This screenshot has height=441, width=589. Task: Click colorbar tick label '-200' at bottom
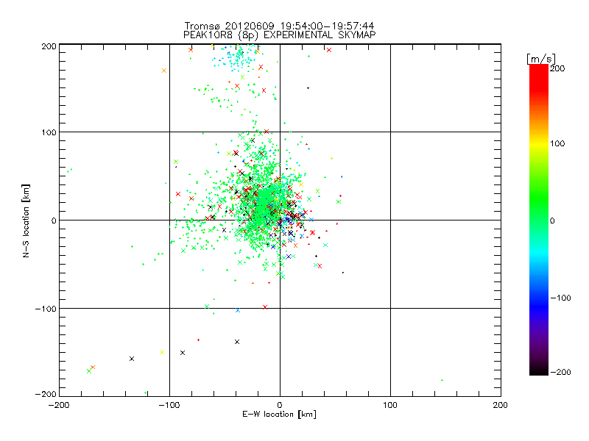coord(560,372)
